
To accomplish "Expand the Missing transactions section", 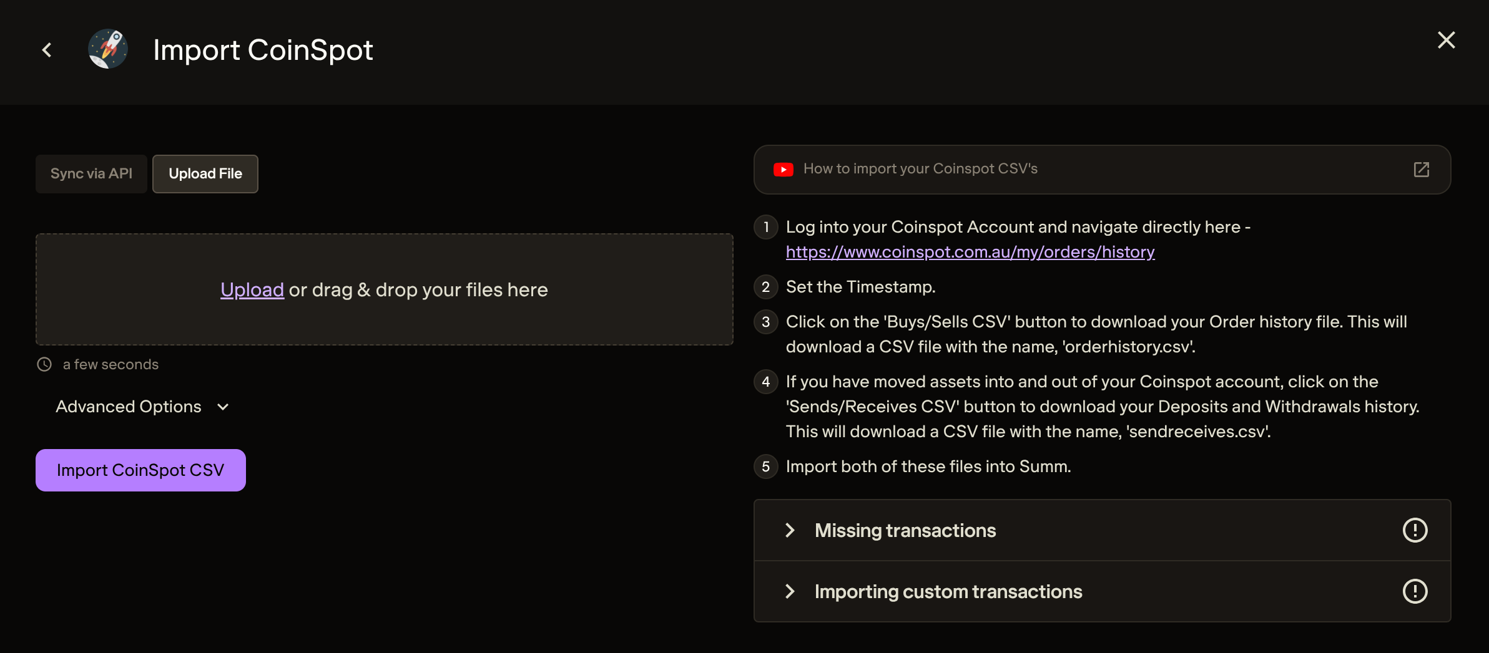I will 1102,530.
